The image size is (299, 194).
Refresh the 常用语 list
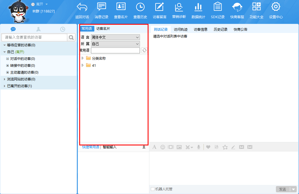(145, 50)
